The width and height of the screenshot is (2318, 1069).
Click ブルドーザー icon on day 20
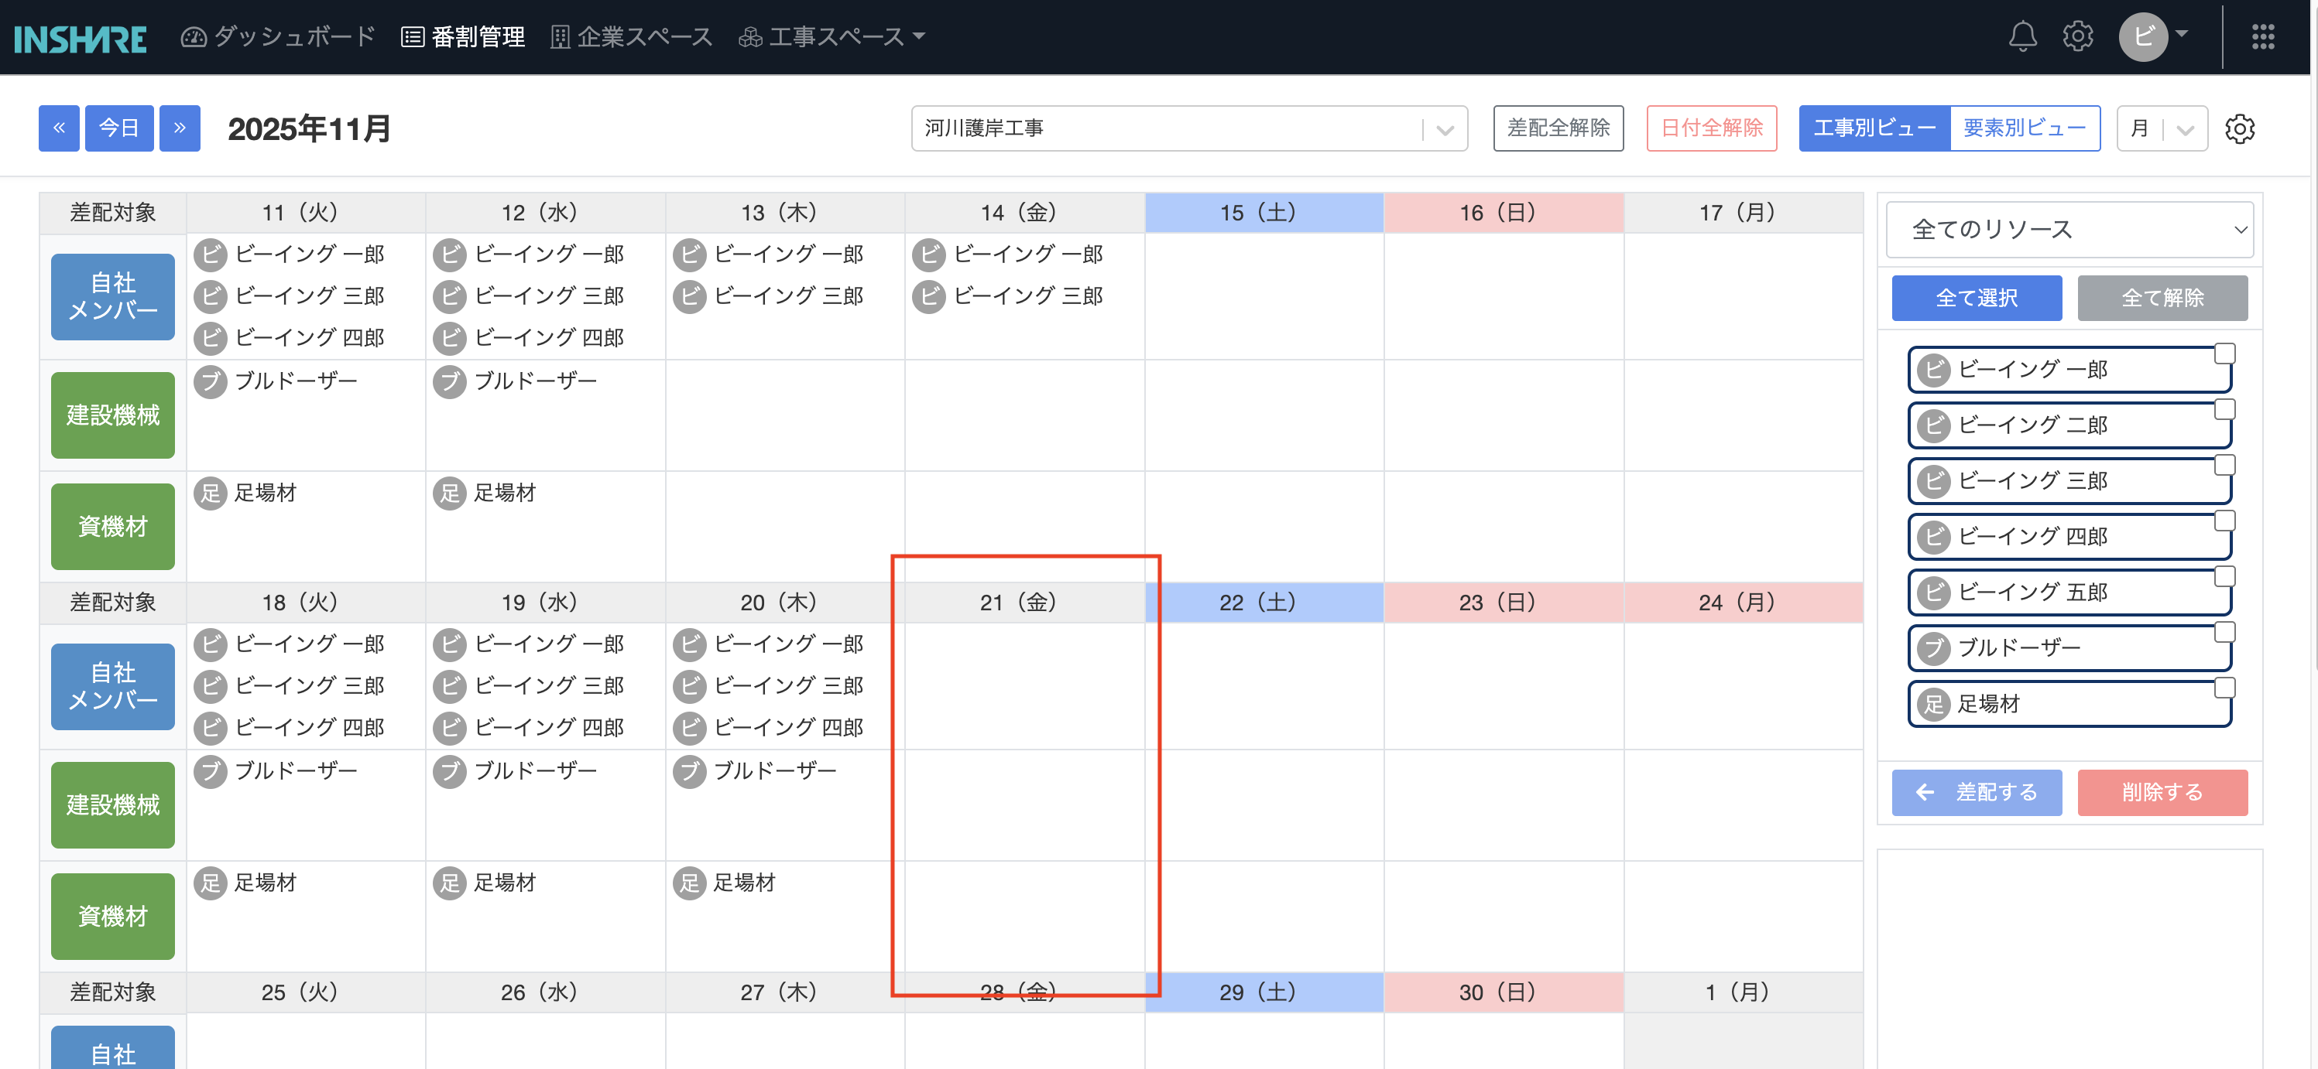pyautogui.click(x=689, y=771)
